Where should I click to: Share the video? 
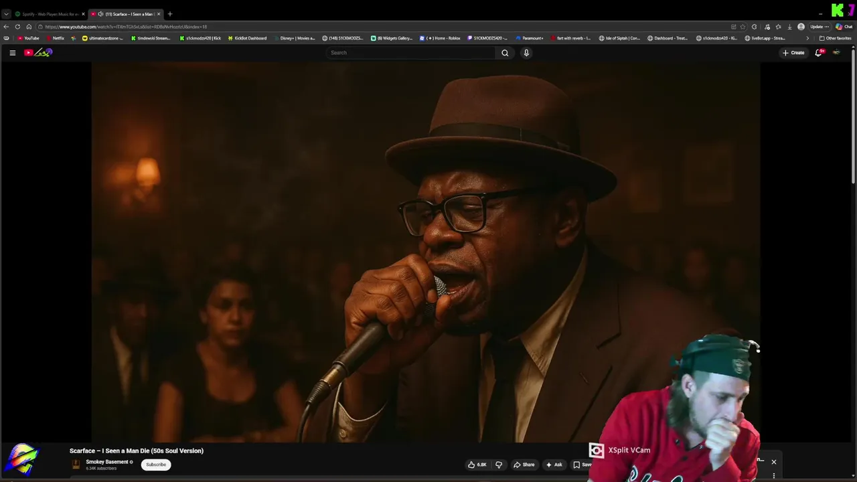pyautogui.click(x=524, y=465)
